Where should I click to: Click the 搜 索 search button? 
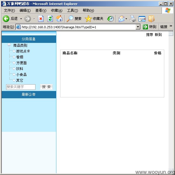46,87
